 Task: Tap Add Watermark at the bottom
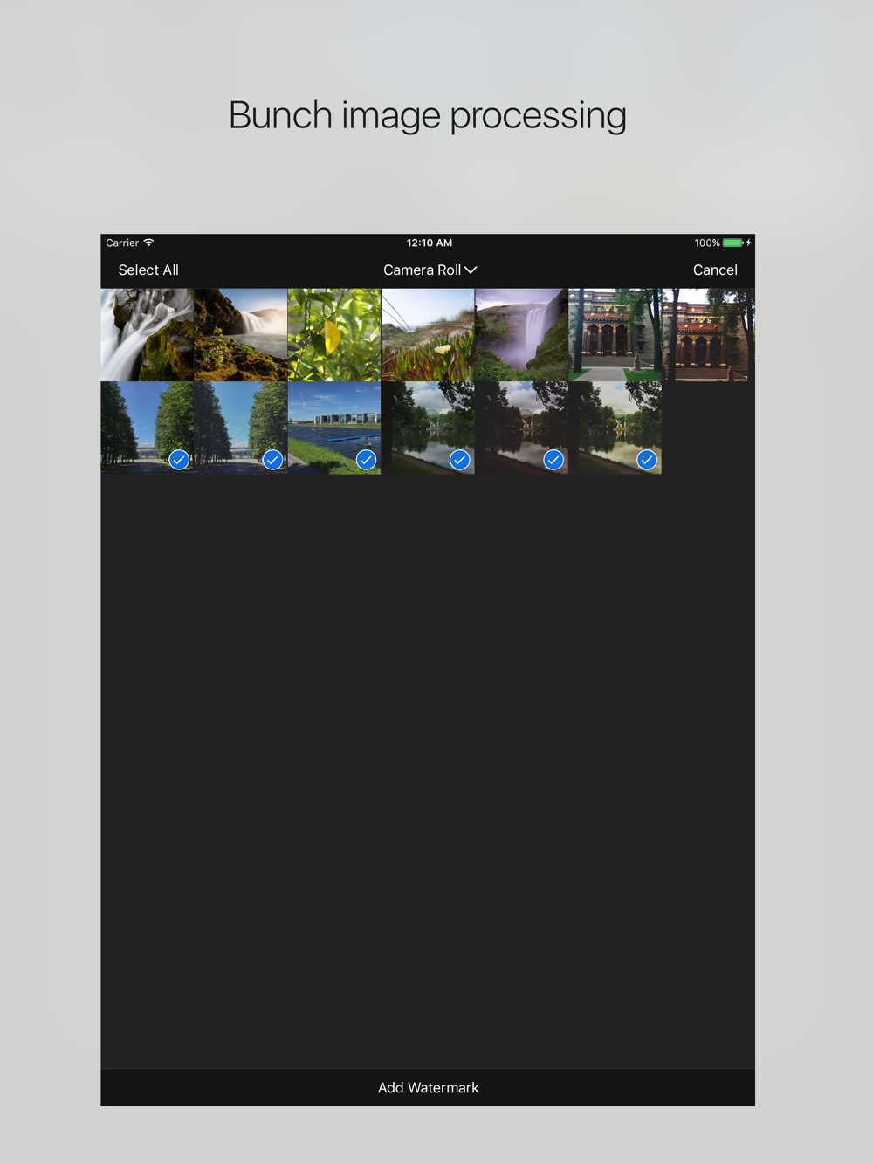tap(428, 1088)
